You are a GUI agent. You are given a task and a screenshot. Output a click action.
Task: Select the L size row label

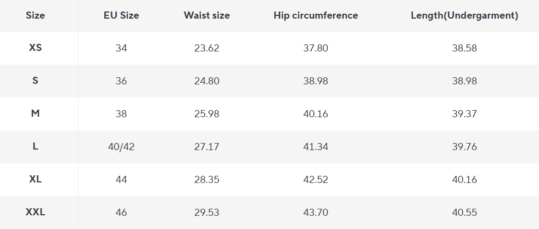coord(35,146)
